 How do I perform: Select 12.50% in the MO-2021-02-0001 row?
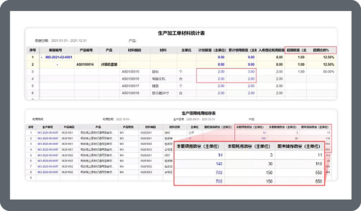pyautogui.click(x=329, y=57)
